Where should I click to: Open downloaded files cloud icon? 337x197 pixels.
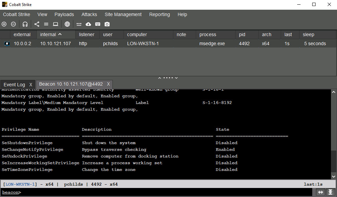tap(88, 24)
